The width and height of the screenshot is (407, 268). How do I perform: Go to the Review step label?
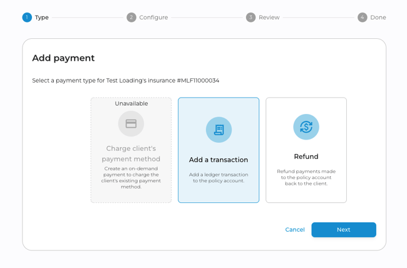[269, 18]
